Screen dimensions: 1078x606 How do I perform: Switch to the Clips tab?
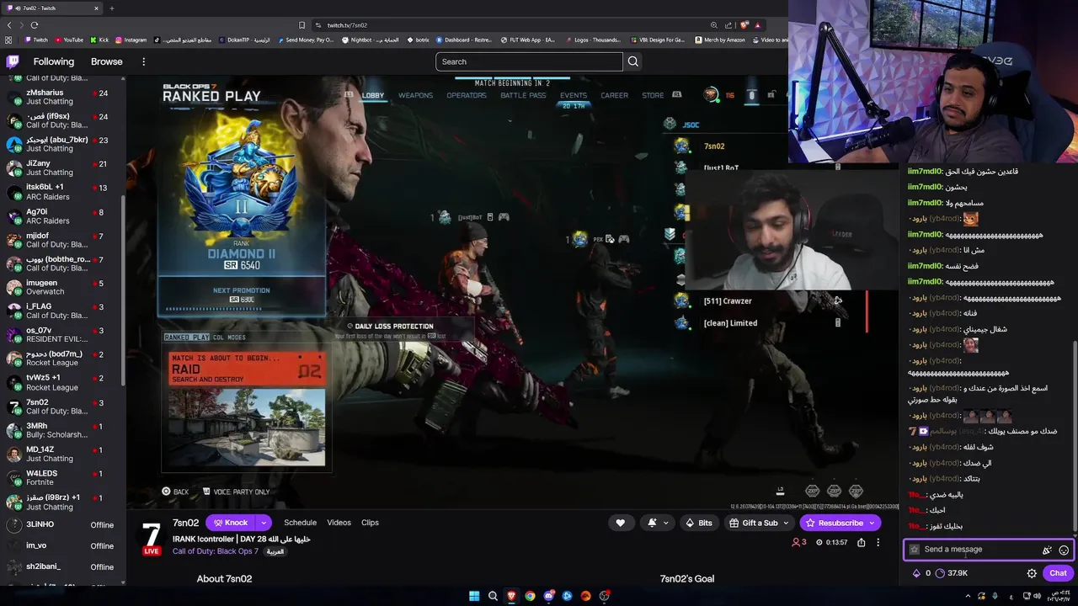pyautogui.click(x=370, y=523)
